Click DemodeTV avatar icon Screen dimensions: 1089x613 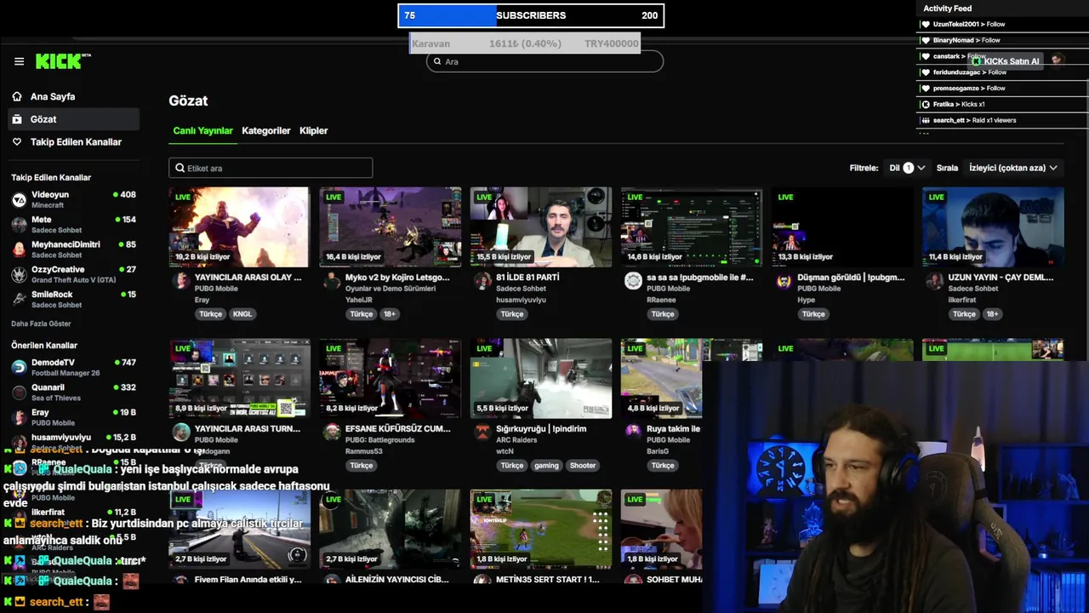click(x=19, y=367)
